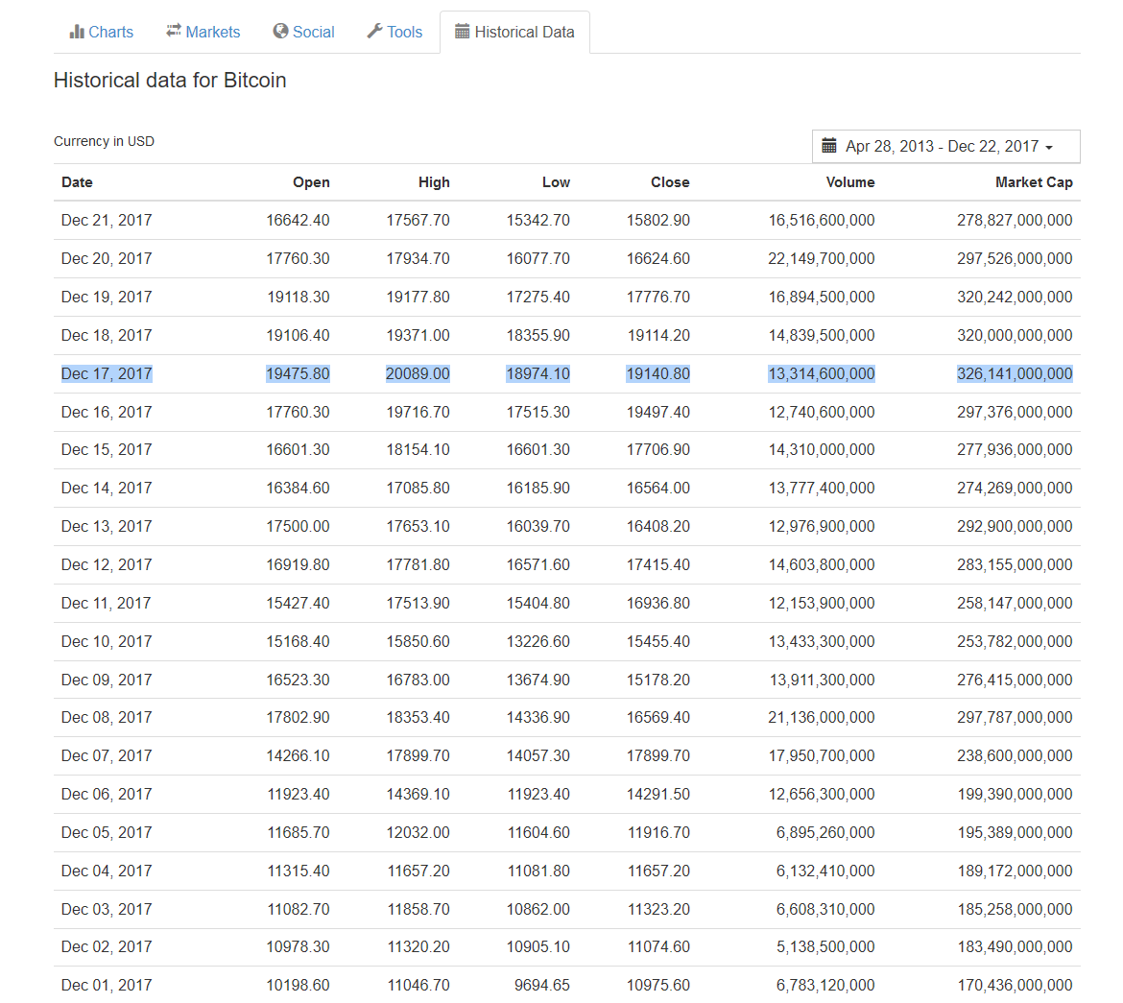
Task: Click the Dec 15, 2017 date cell
Action: pyautogui.click(x=107, y=450)
